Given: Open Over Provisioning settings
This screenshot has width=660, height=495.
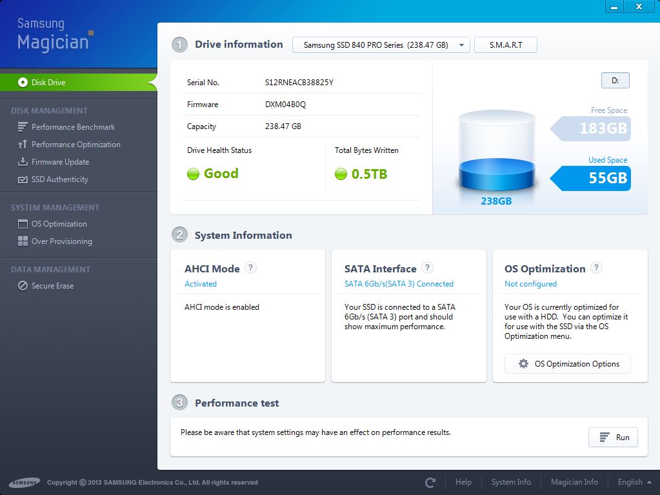Looking at the screenshot, I should click(x=61, y=241).
